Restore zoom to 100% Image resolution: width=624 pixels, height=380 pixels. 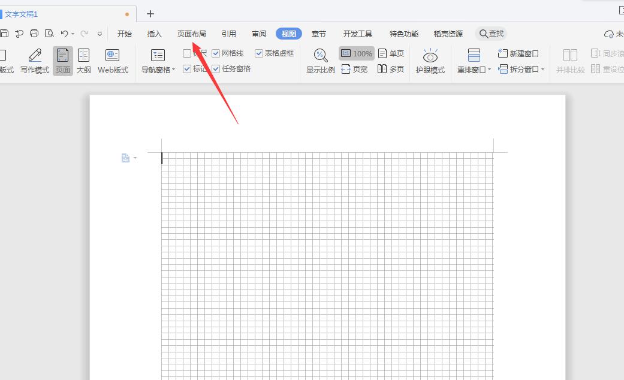[356, 53]
